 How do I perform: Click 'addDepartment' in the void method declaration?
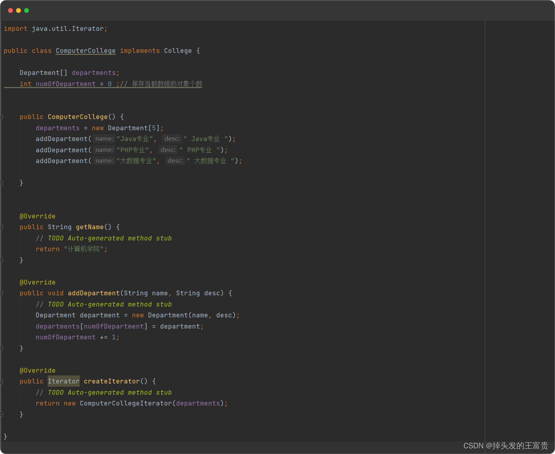click(x=94, y=293)
